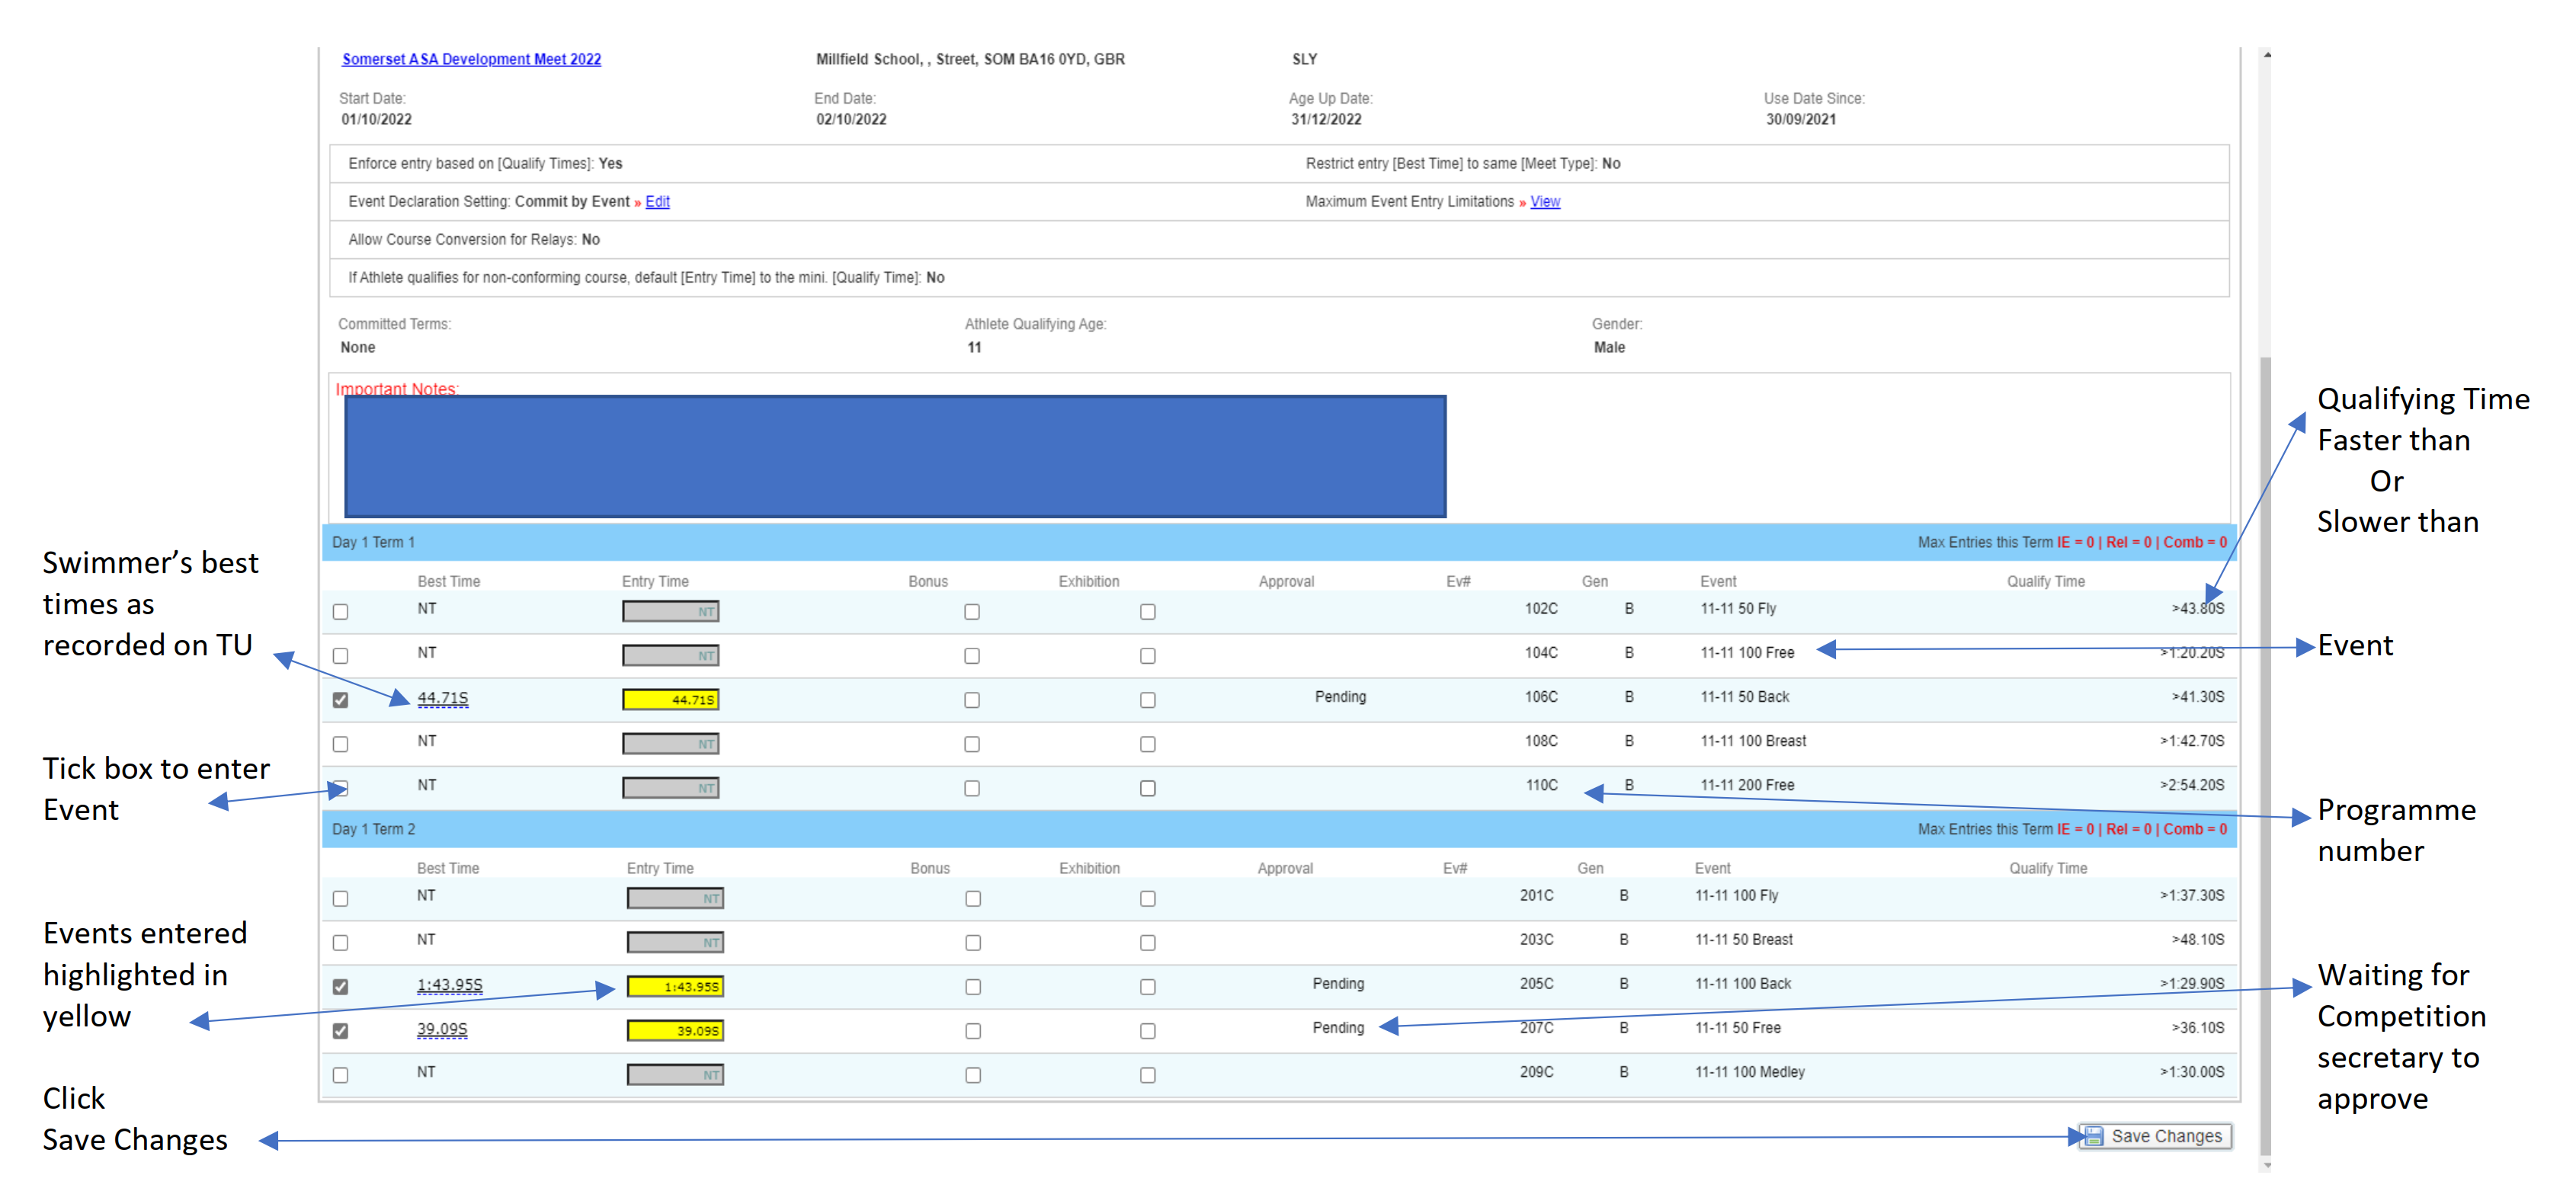Click the Save Changes button
2576x1204 pixels.
pyautogui.click(x=2156, y=1136)
